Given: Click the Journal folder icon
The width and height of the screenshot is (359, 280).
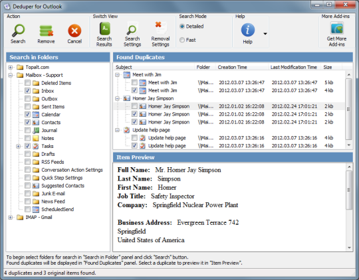Looking at the screenshot, I should (35, 130).
